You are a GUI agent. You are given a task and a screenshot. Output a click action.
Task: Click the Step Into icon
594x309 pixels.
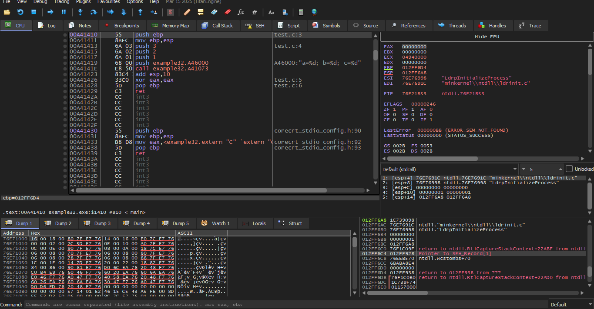pos(80,12)
